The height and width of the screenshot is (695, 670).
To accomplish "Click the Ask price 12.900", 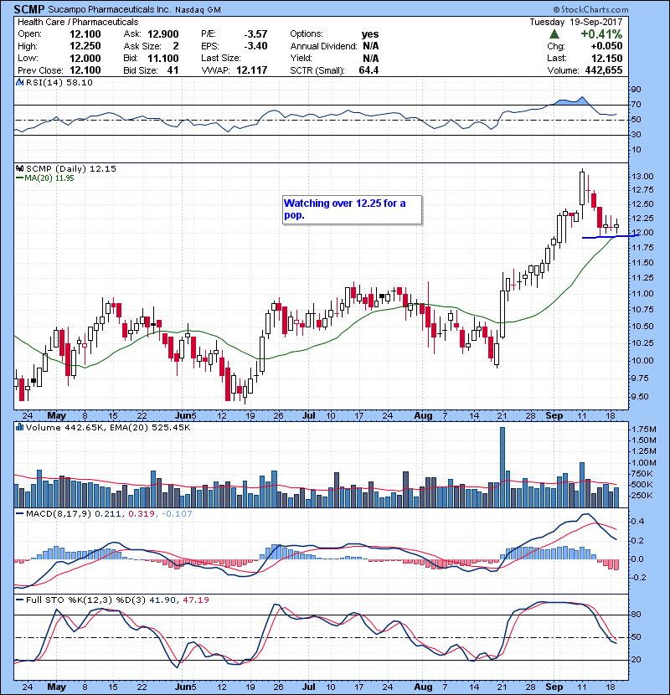I will click(x=163, y=34).
